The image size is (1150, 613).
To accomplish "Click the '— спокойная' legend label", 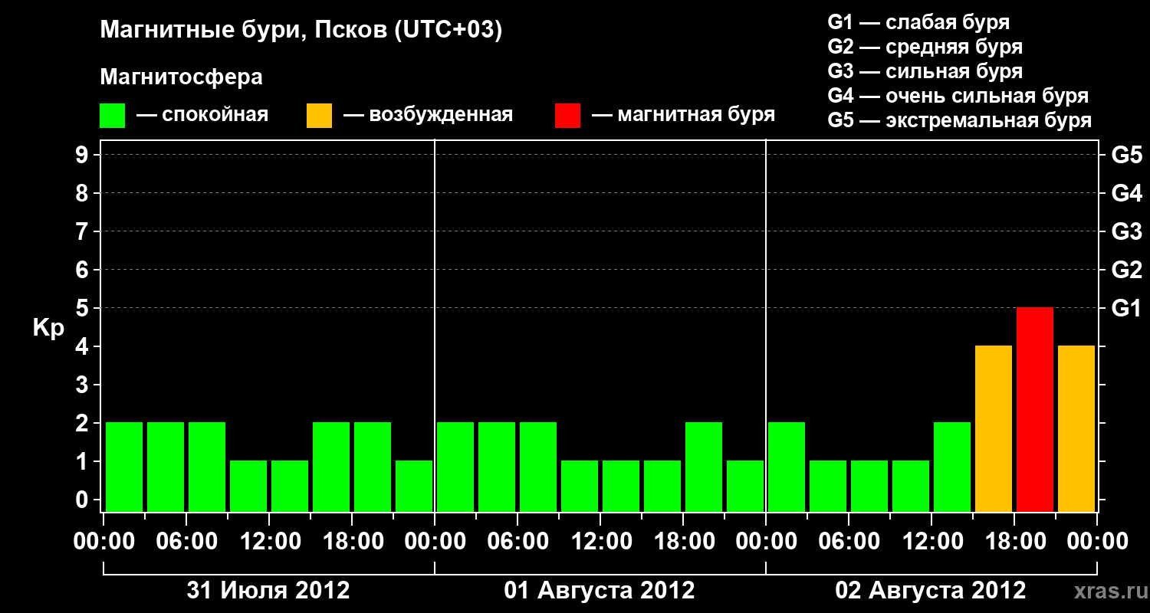I will (202, 116).
